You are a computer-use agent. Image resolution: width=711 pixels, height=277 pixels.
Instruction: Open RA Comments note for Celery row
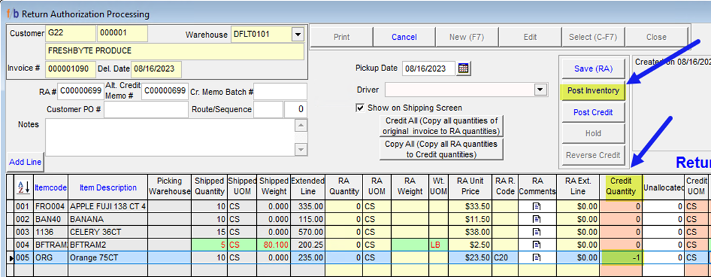[538, 231]
